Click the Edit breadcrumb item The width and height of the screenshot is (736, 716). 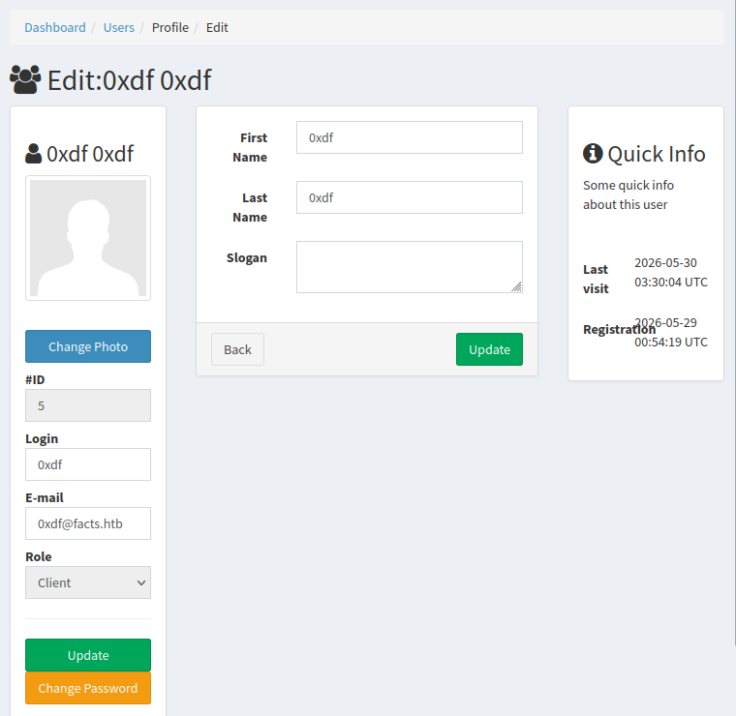pos(217,28)
